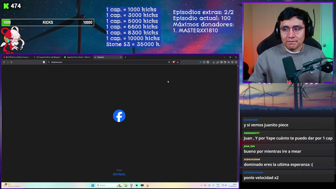
Task: Click the streamer webcam feed
Action: tap(288, 43)
